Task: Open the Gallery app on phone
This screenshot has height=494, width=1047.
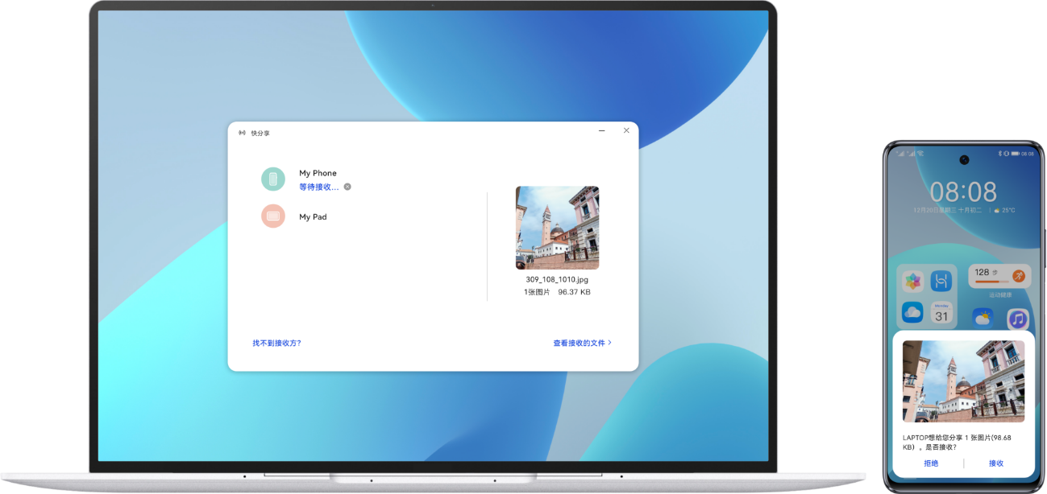Action: [x=912, y=281]
